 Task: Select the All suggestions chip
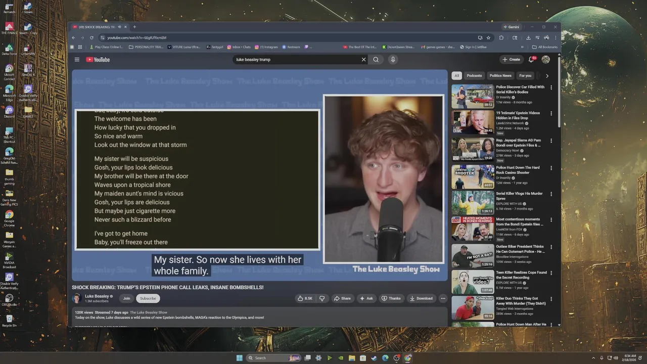click(x=456, y=76)
